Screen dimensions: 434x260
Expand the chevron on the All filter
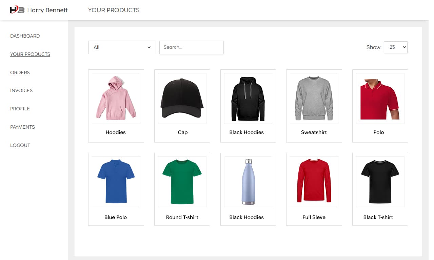point(150,47)
